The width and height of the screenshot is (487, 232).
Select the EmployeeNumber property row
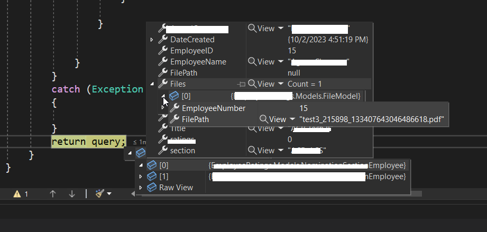coord(308,108)
